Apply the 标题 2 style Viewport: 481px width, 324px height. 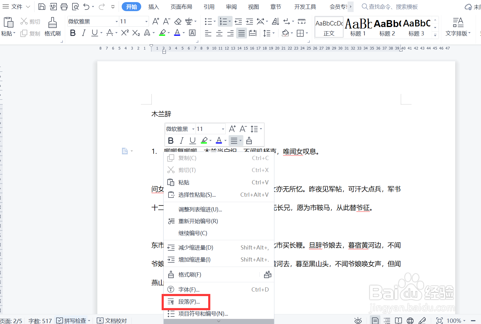point(387,27)
